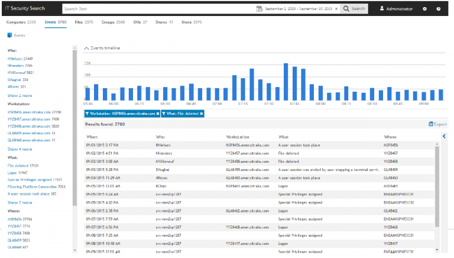Click the results table scrollbar thumb
This screenshot has height=258, width=454.
coord(437,186)
